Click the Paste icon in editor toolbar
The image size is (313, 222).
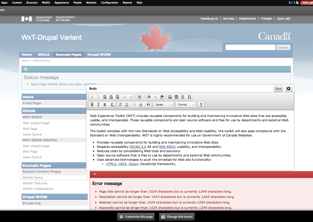pos(105,97)
